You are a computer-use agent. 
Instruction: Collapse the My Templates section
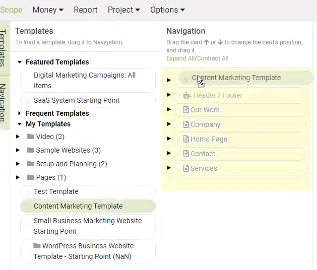click(20, 124)
